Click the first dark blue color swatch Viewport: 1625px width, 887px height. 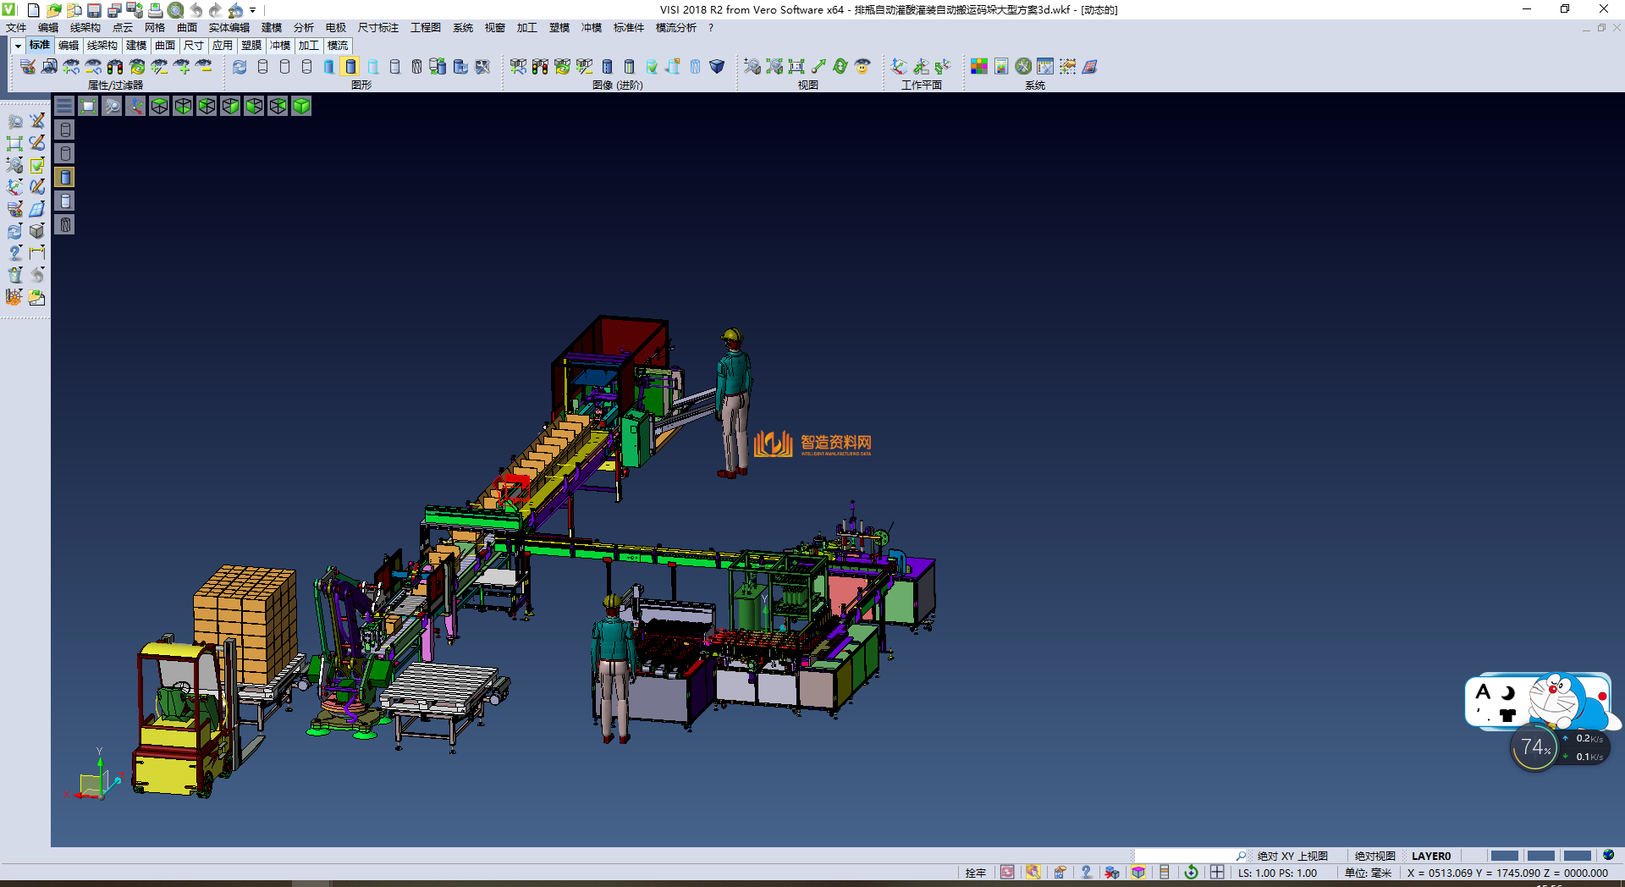1504,856
